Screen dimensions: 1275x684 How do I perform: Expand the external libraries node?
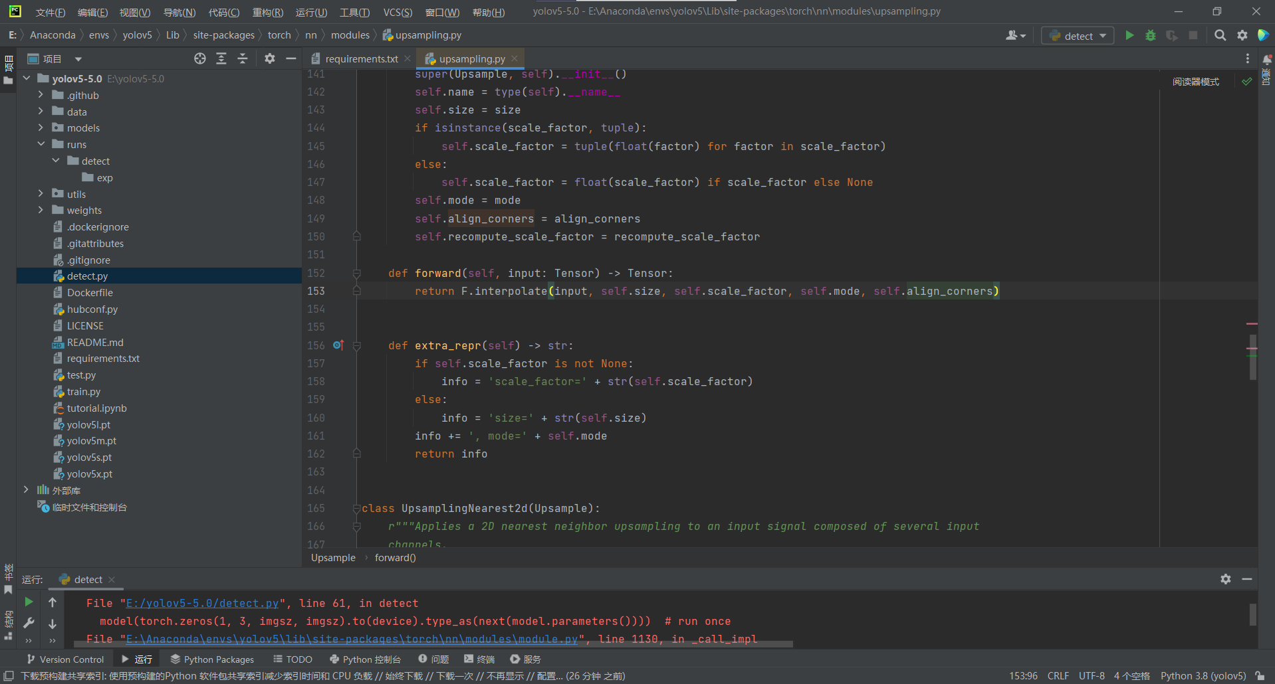coord(26,490)
